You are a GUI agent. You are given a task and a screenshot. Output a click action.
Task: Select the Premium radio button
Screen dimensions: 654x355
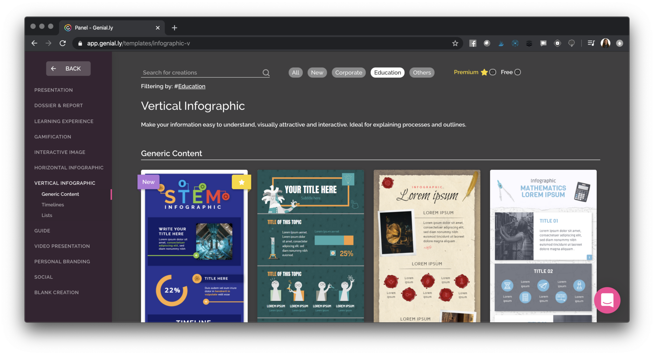point(493,72)
